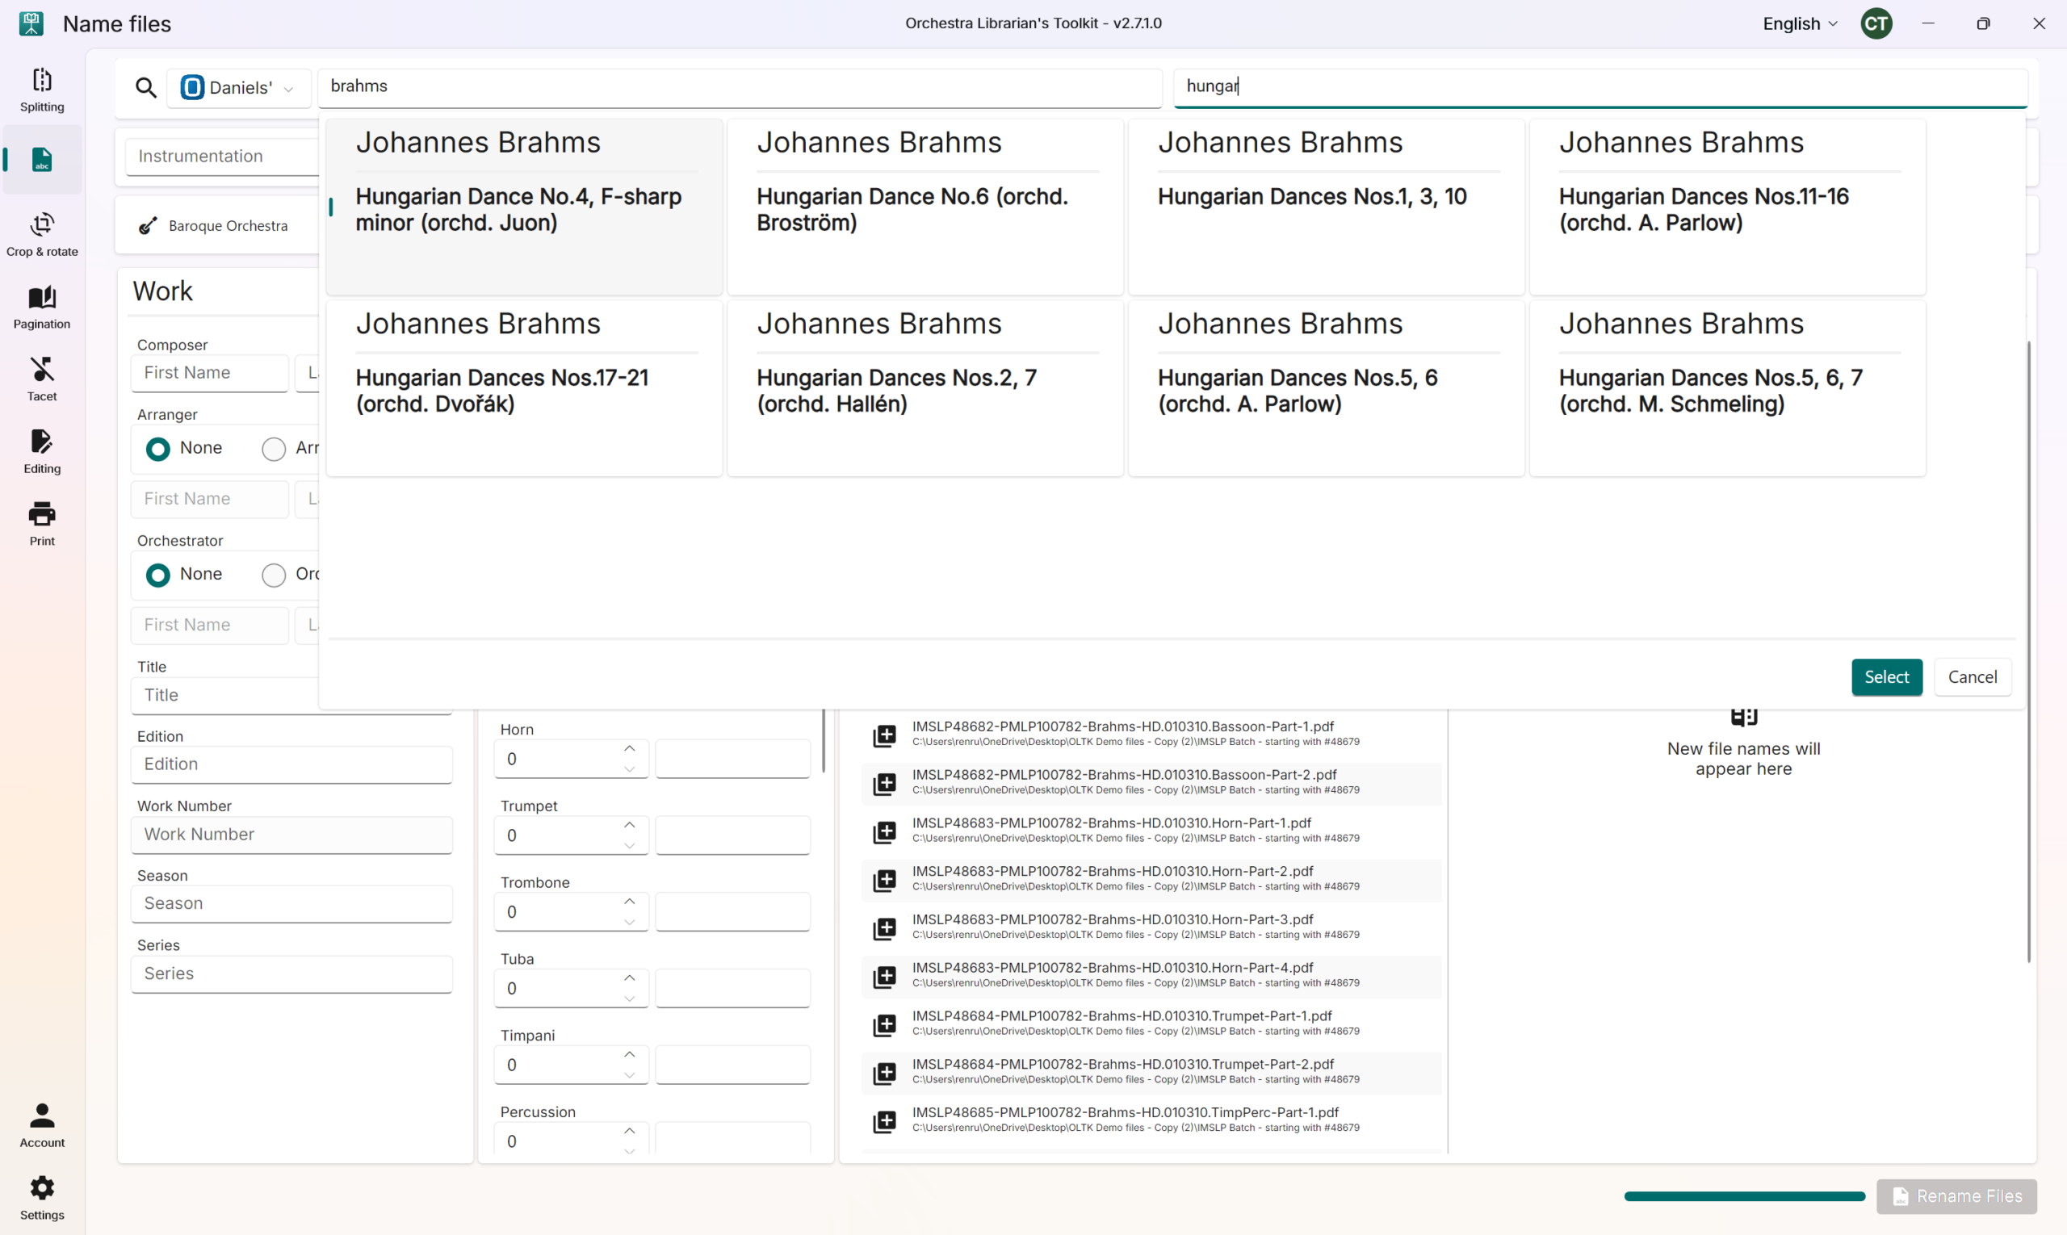
Task: Focus the Trumpet count number field
Action: coord(571,835)
